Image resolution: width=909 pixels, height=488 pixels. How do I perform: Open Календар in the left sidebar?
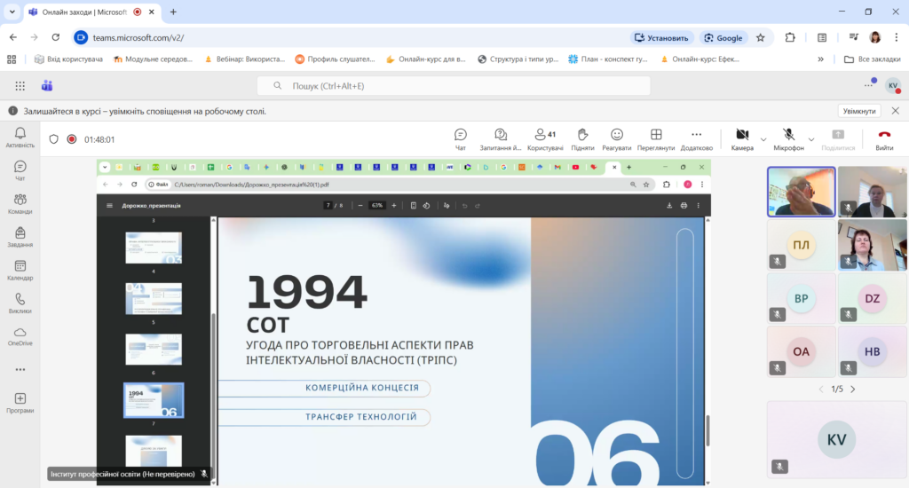[20, 270]
